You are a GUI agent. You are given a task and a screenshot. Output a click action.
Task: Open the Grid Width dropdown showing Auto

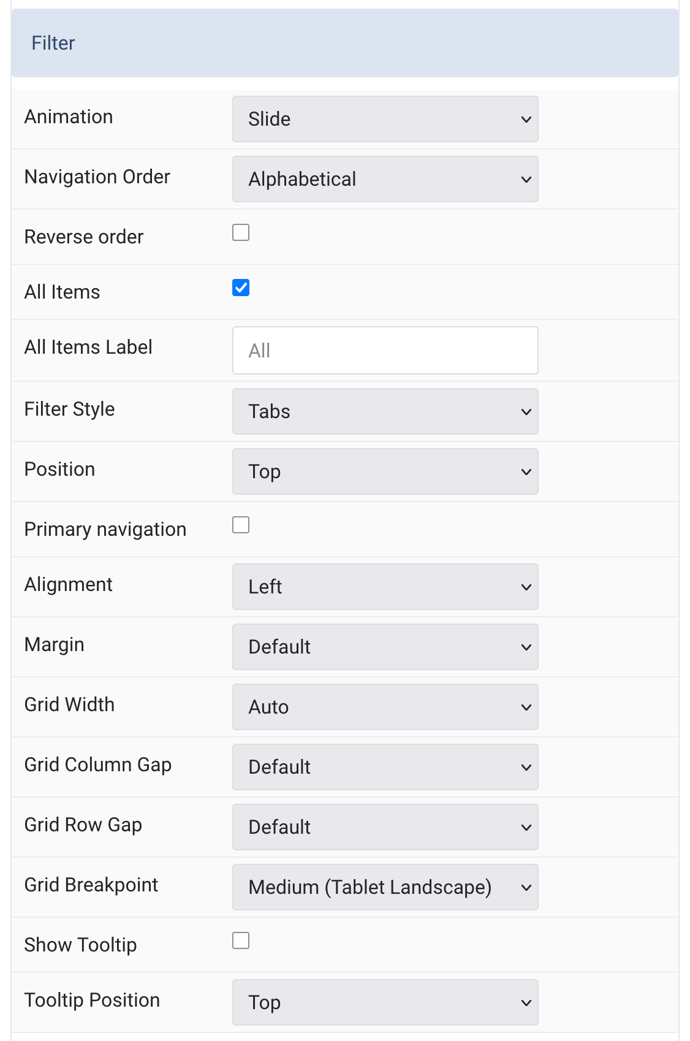[385, 707]
